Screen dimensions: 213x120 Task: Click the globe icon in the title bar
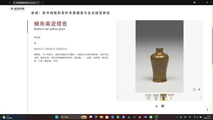coord(195,2)
